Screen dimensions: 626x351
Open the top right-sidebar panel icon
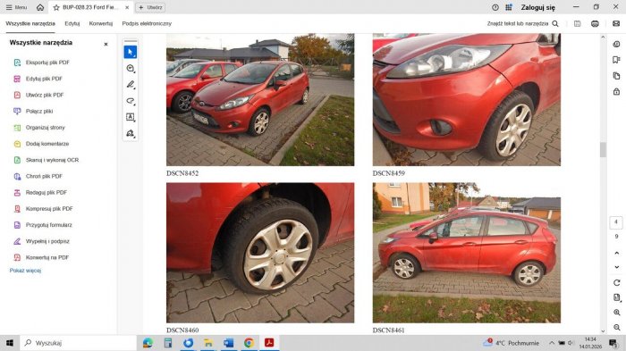click(616, 44)
